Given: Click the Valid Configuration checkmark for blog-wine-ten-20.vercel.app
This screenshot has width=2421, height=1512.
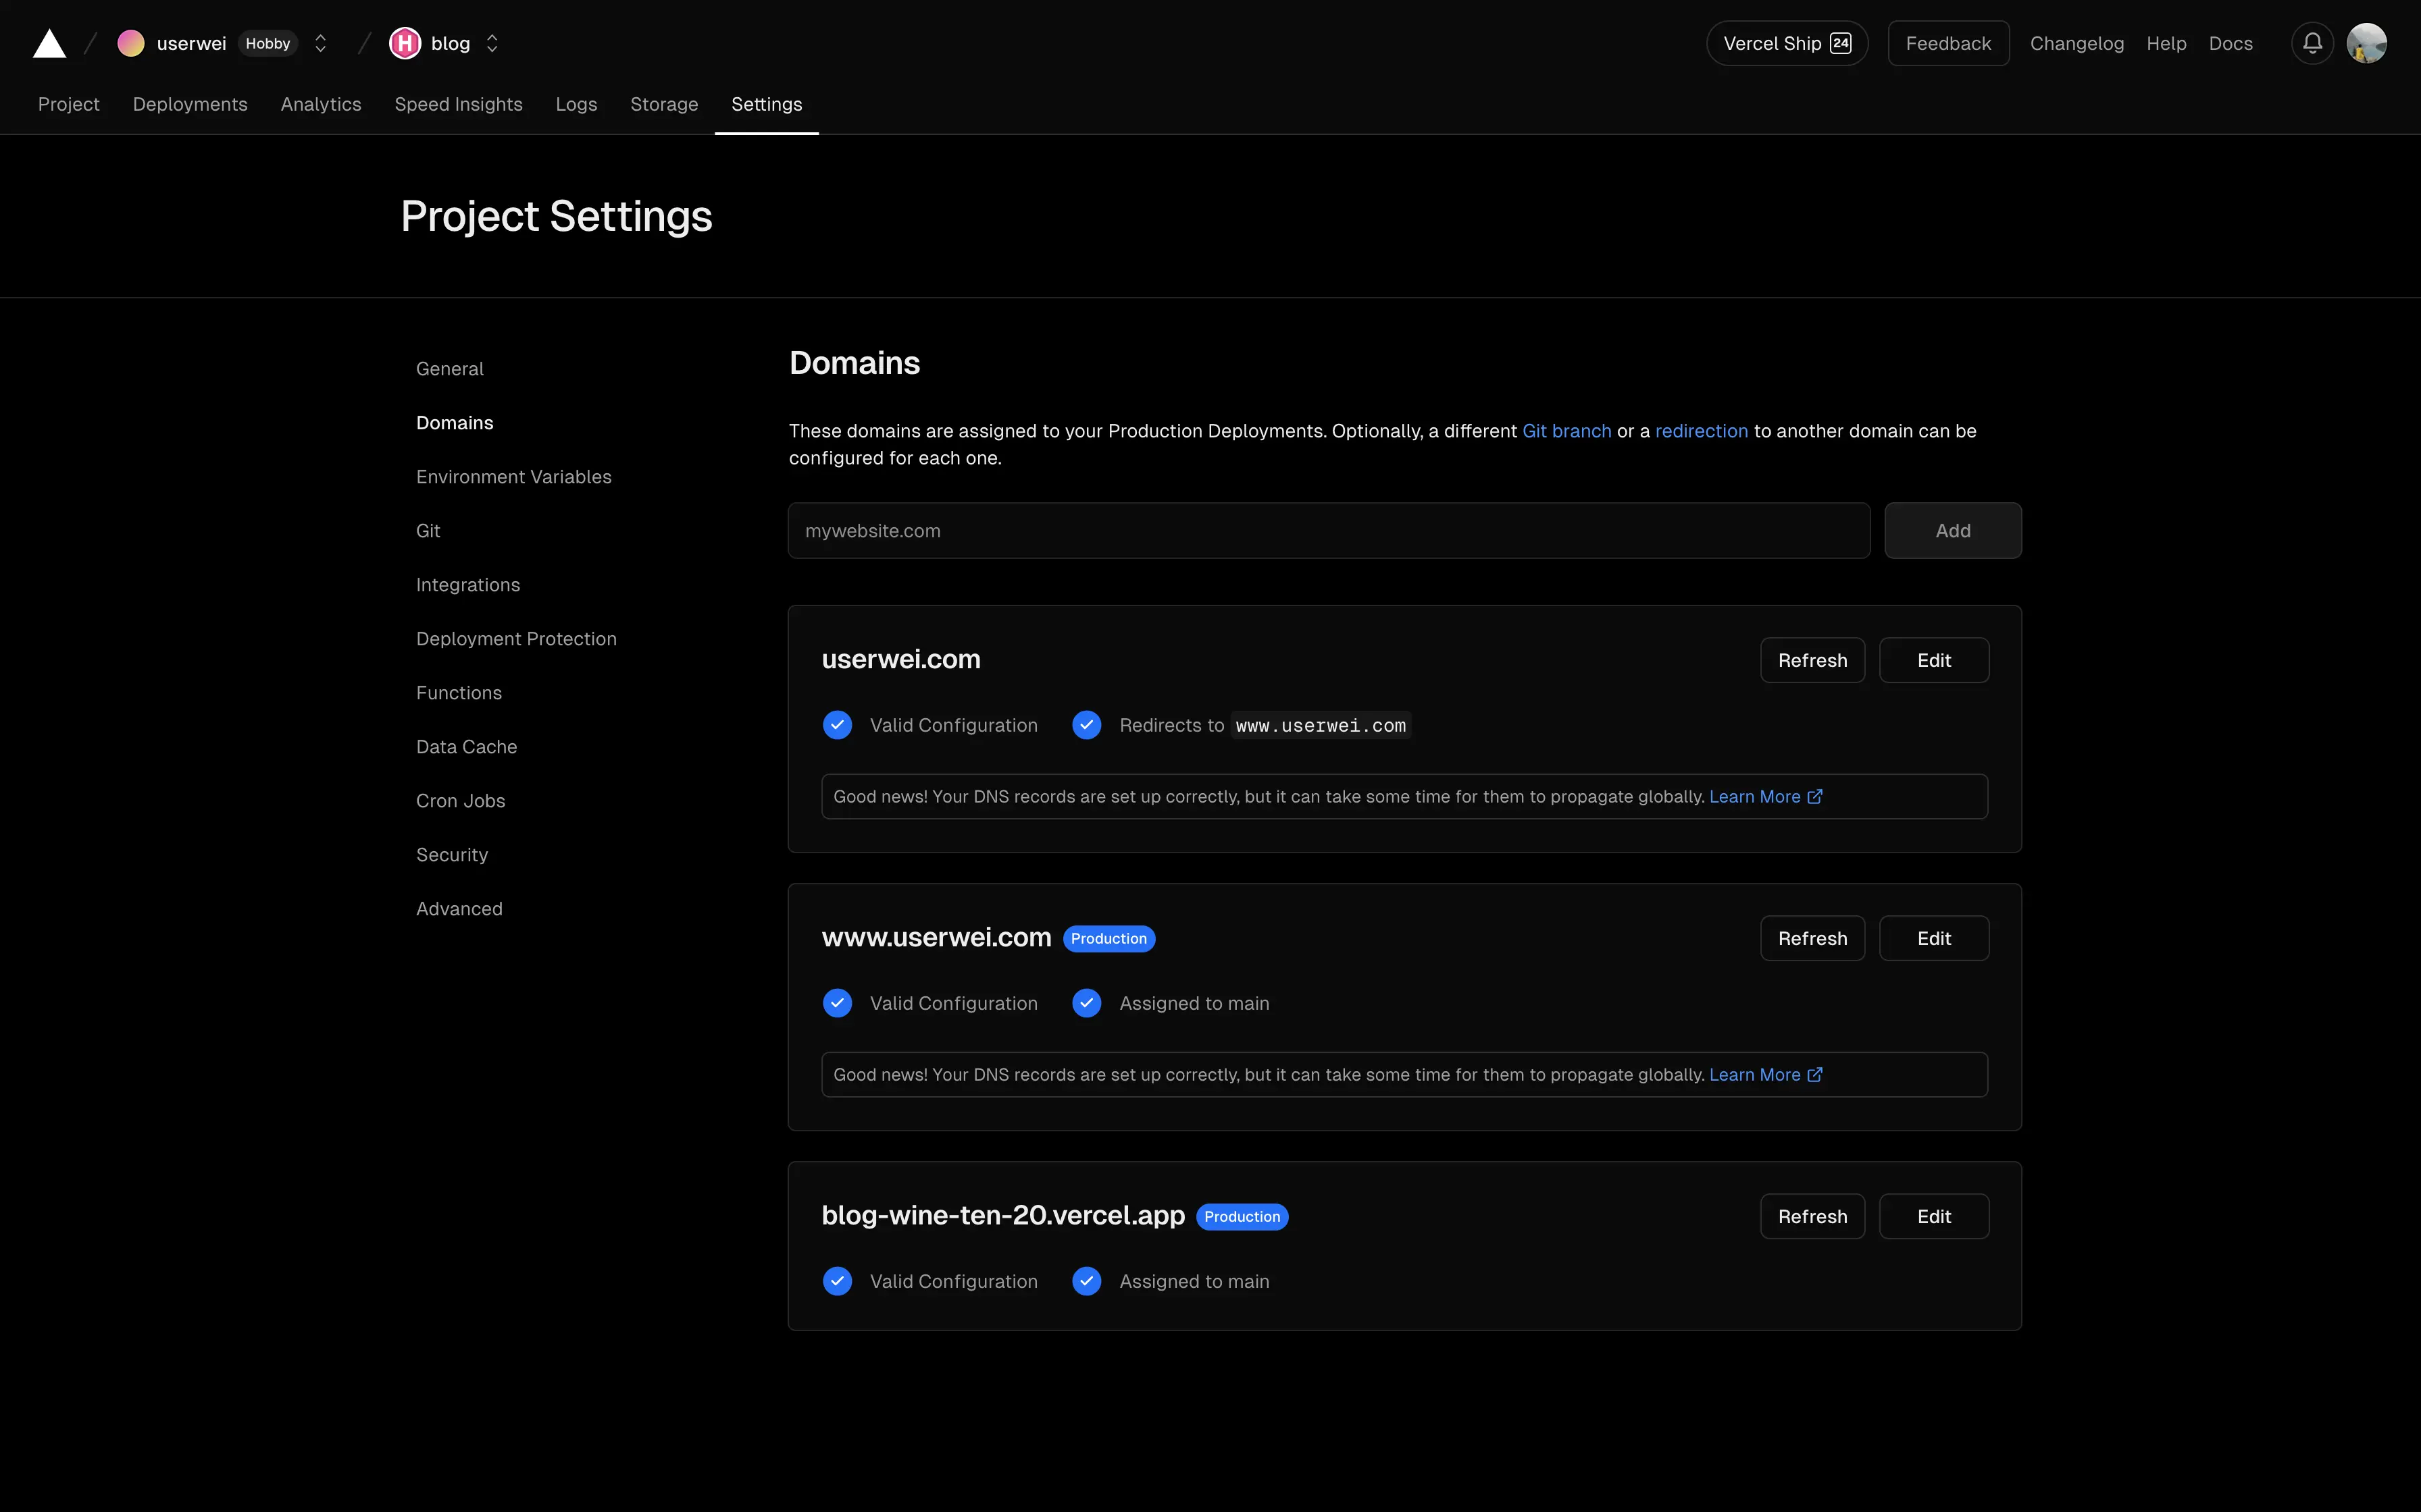Looking at the screenshot, I should pyautogui.click(x=838, y=1281).
